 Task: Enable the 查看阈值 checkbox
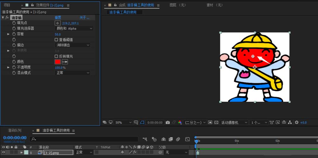pos(56,40)
